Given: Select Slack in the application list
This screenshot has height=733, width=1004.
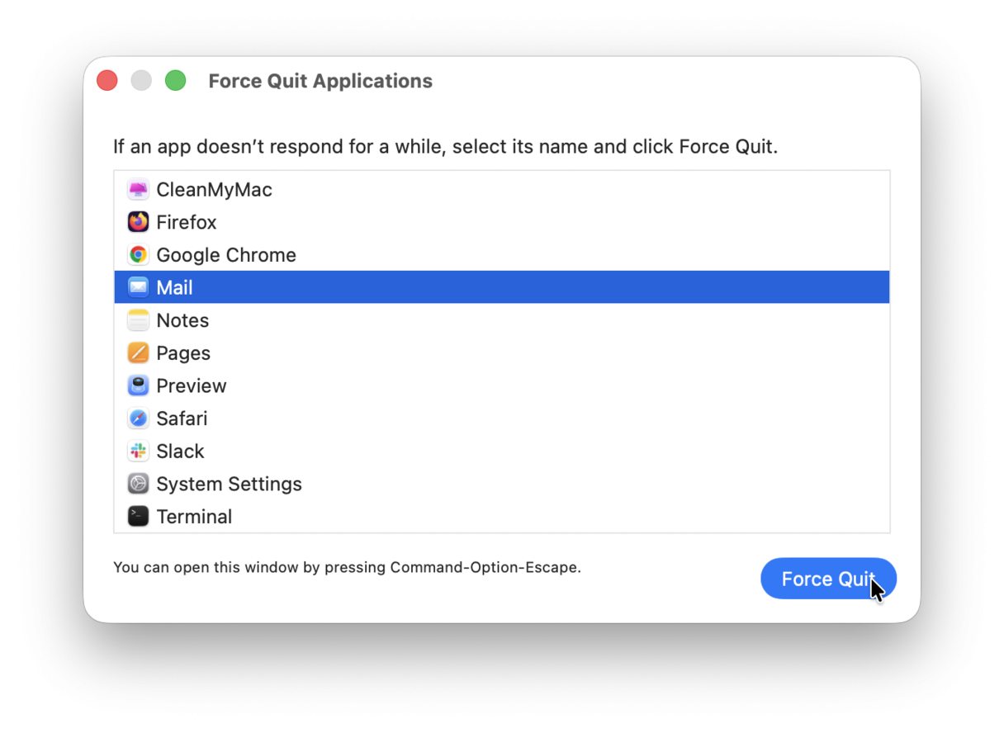Looking at the screenshot, I should [180, 451].
